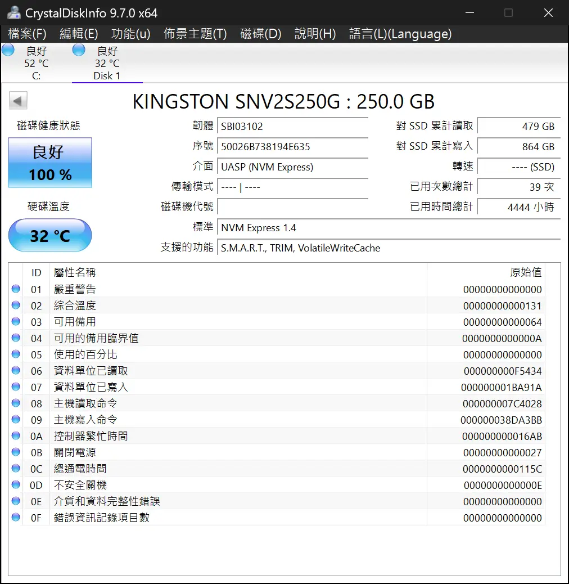Open the 功能(u) menu
This screenshot has height=584, width=569.
131,34
